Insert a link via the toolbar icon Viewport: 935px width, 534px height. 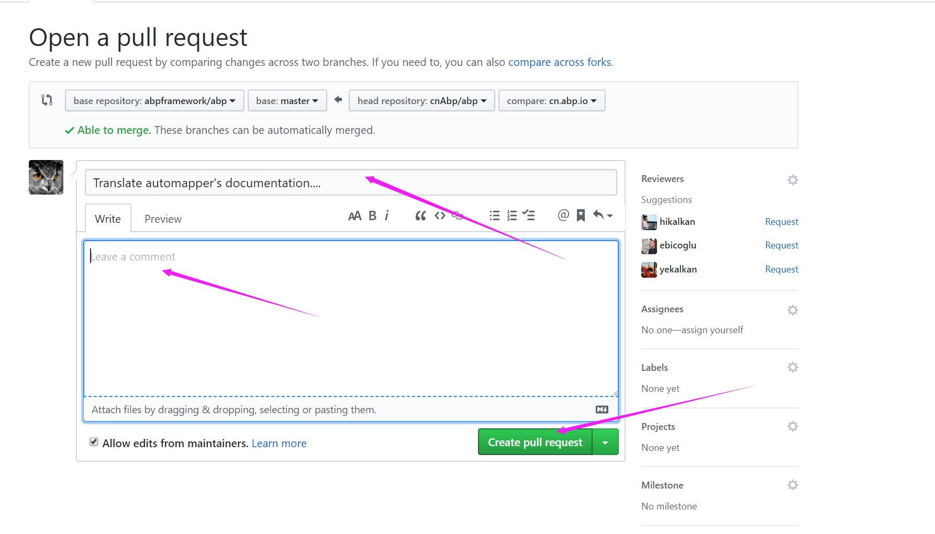click(457, 215)
